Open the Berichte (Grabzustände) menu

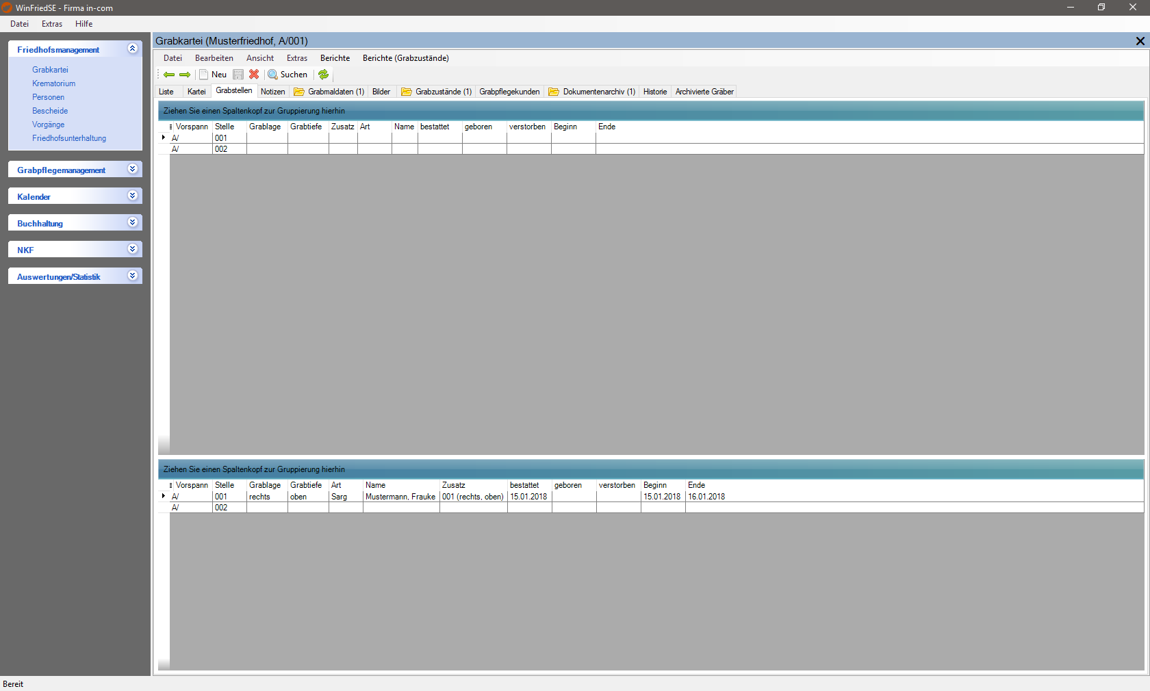point(405,58)
